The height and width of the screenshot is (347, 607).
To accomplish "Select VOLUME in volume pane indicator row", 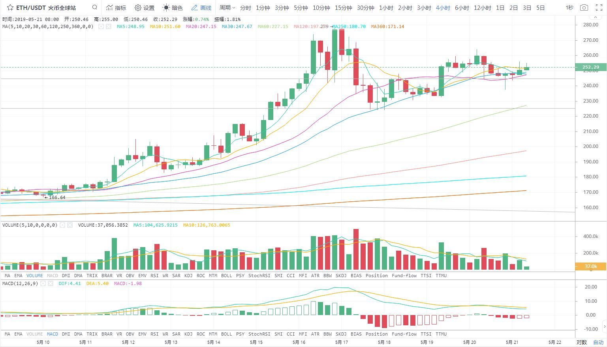I will click(34, 276).
